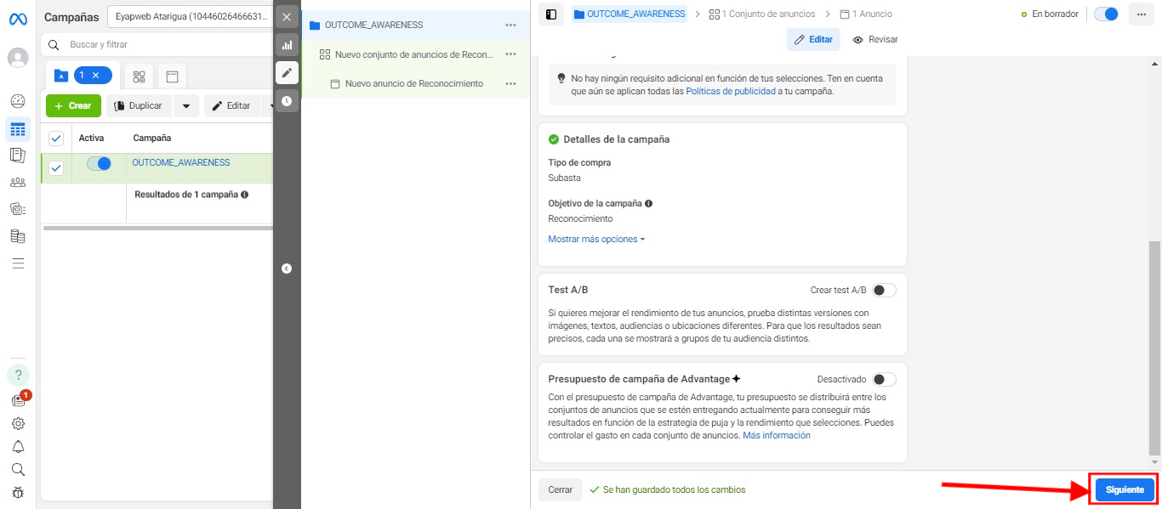Remove the selected-campaign filter chip

[96, 76]
